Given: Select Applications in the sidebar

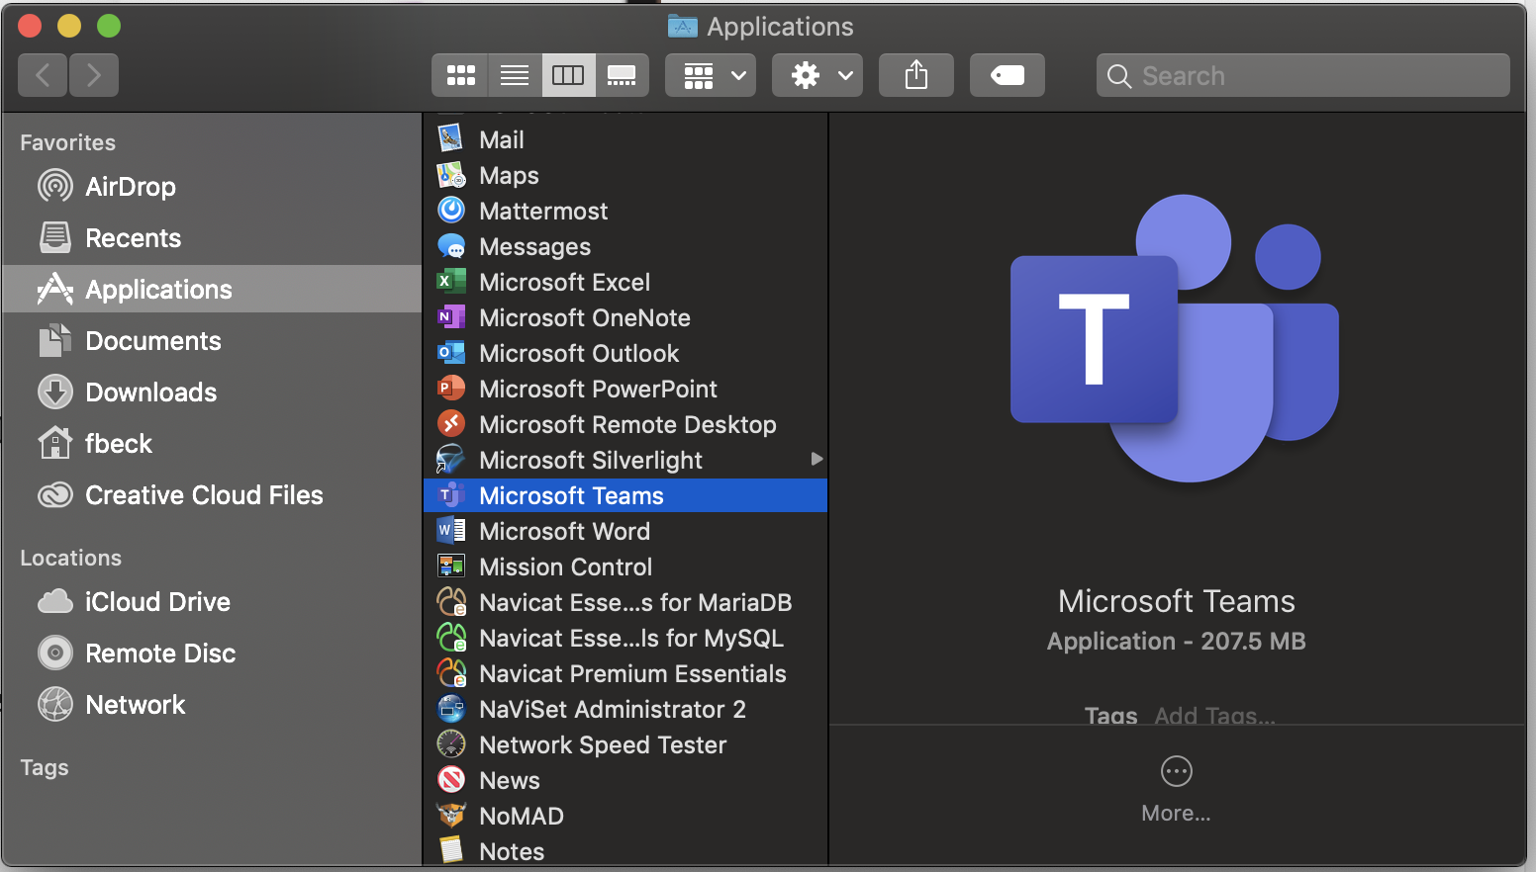Looking at the screenshot, I should point(212,290).
